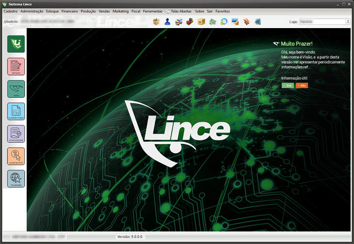Open the Vendas menu

[x=104, y=11]
